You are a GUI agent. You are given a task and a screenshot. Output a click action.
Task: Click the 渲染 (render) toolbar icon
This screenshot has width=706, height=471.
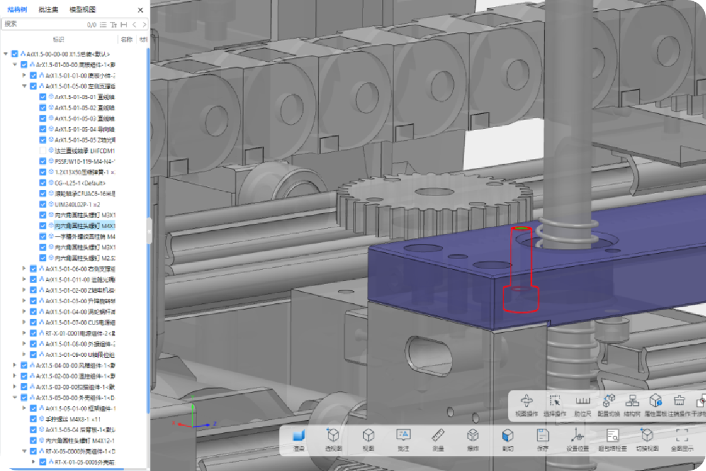pos(299,437)
